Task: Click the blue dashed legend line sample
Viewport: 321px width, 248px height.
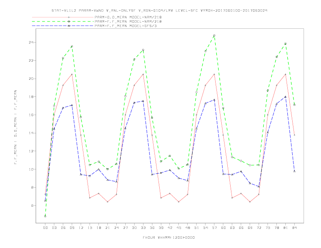Action: point(63,26)
